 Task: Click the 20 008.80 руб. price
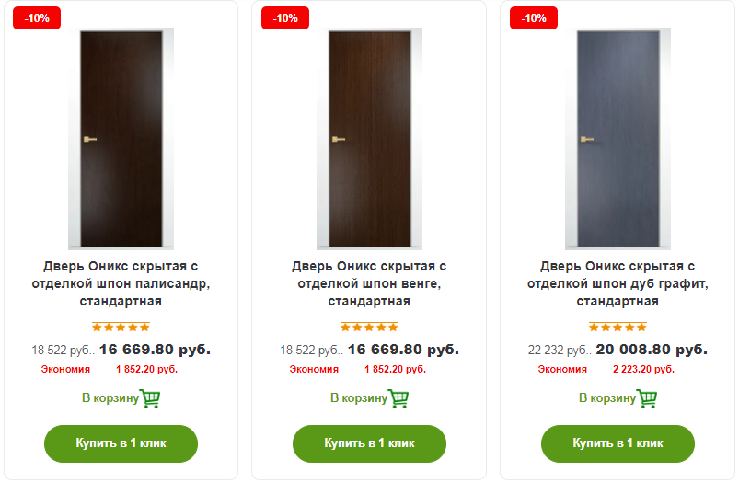(x=652, y=350)
